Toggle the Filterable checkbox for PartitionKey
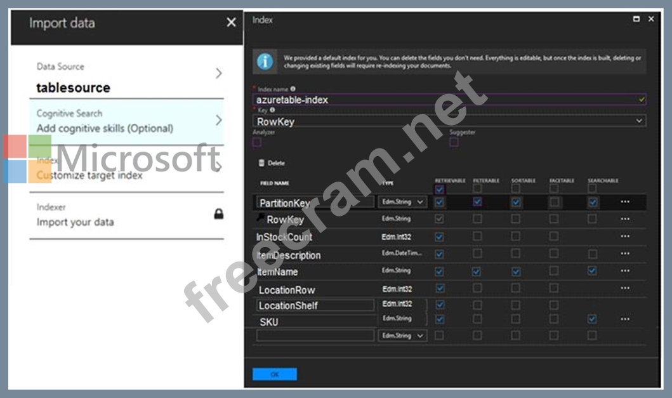The height and width of the screenshot is (398, 672). pyautogui.click(x=477, y=202)
